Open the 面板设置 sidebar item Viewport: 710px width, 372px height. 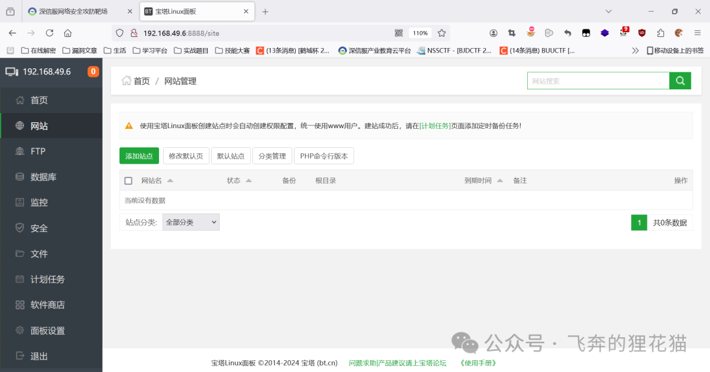tap(51, 331)
